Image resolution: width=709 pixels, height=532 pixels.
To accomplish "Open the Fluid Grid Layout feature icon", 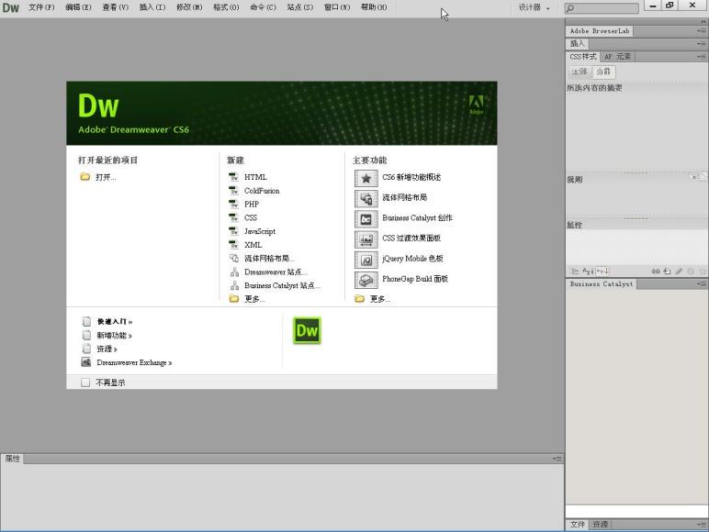I will click(x=366, y=198).
